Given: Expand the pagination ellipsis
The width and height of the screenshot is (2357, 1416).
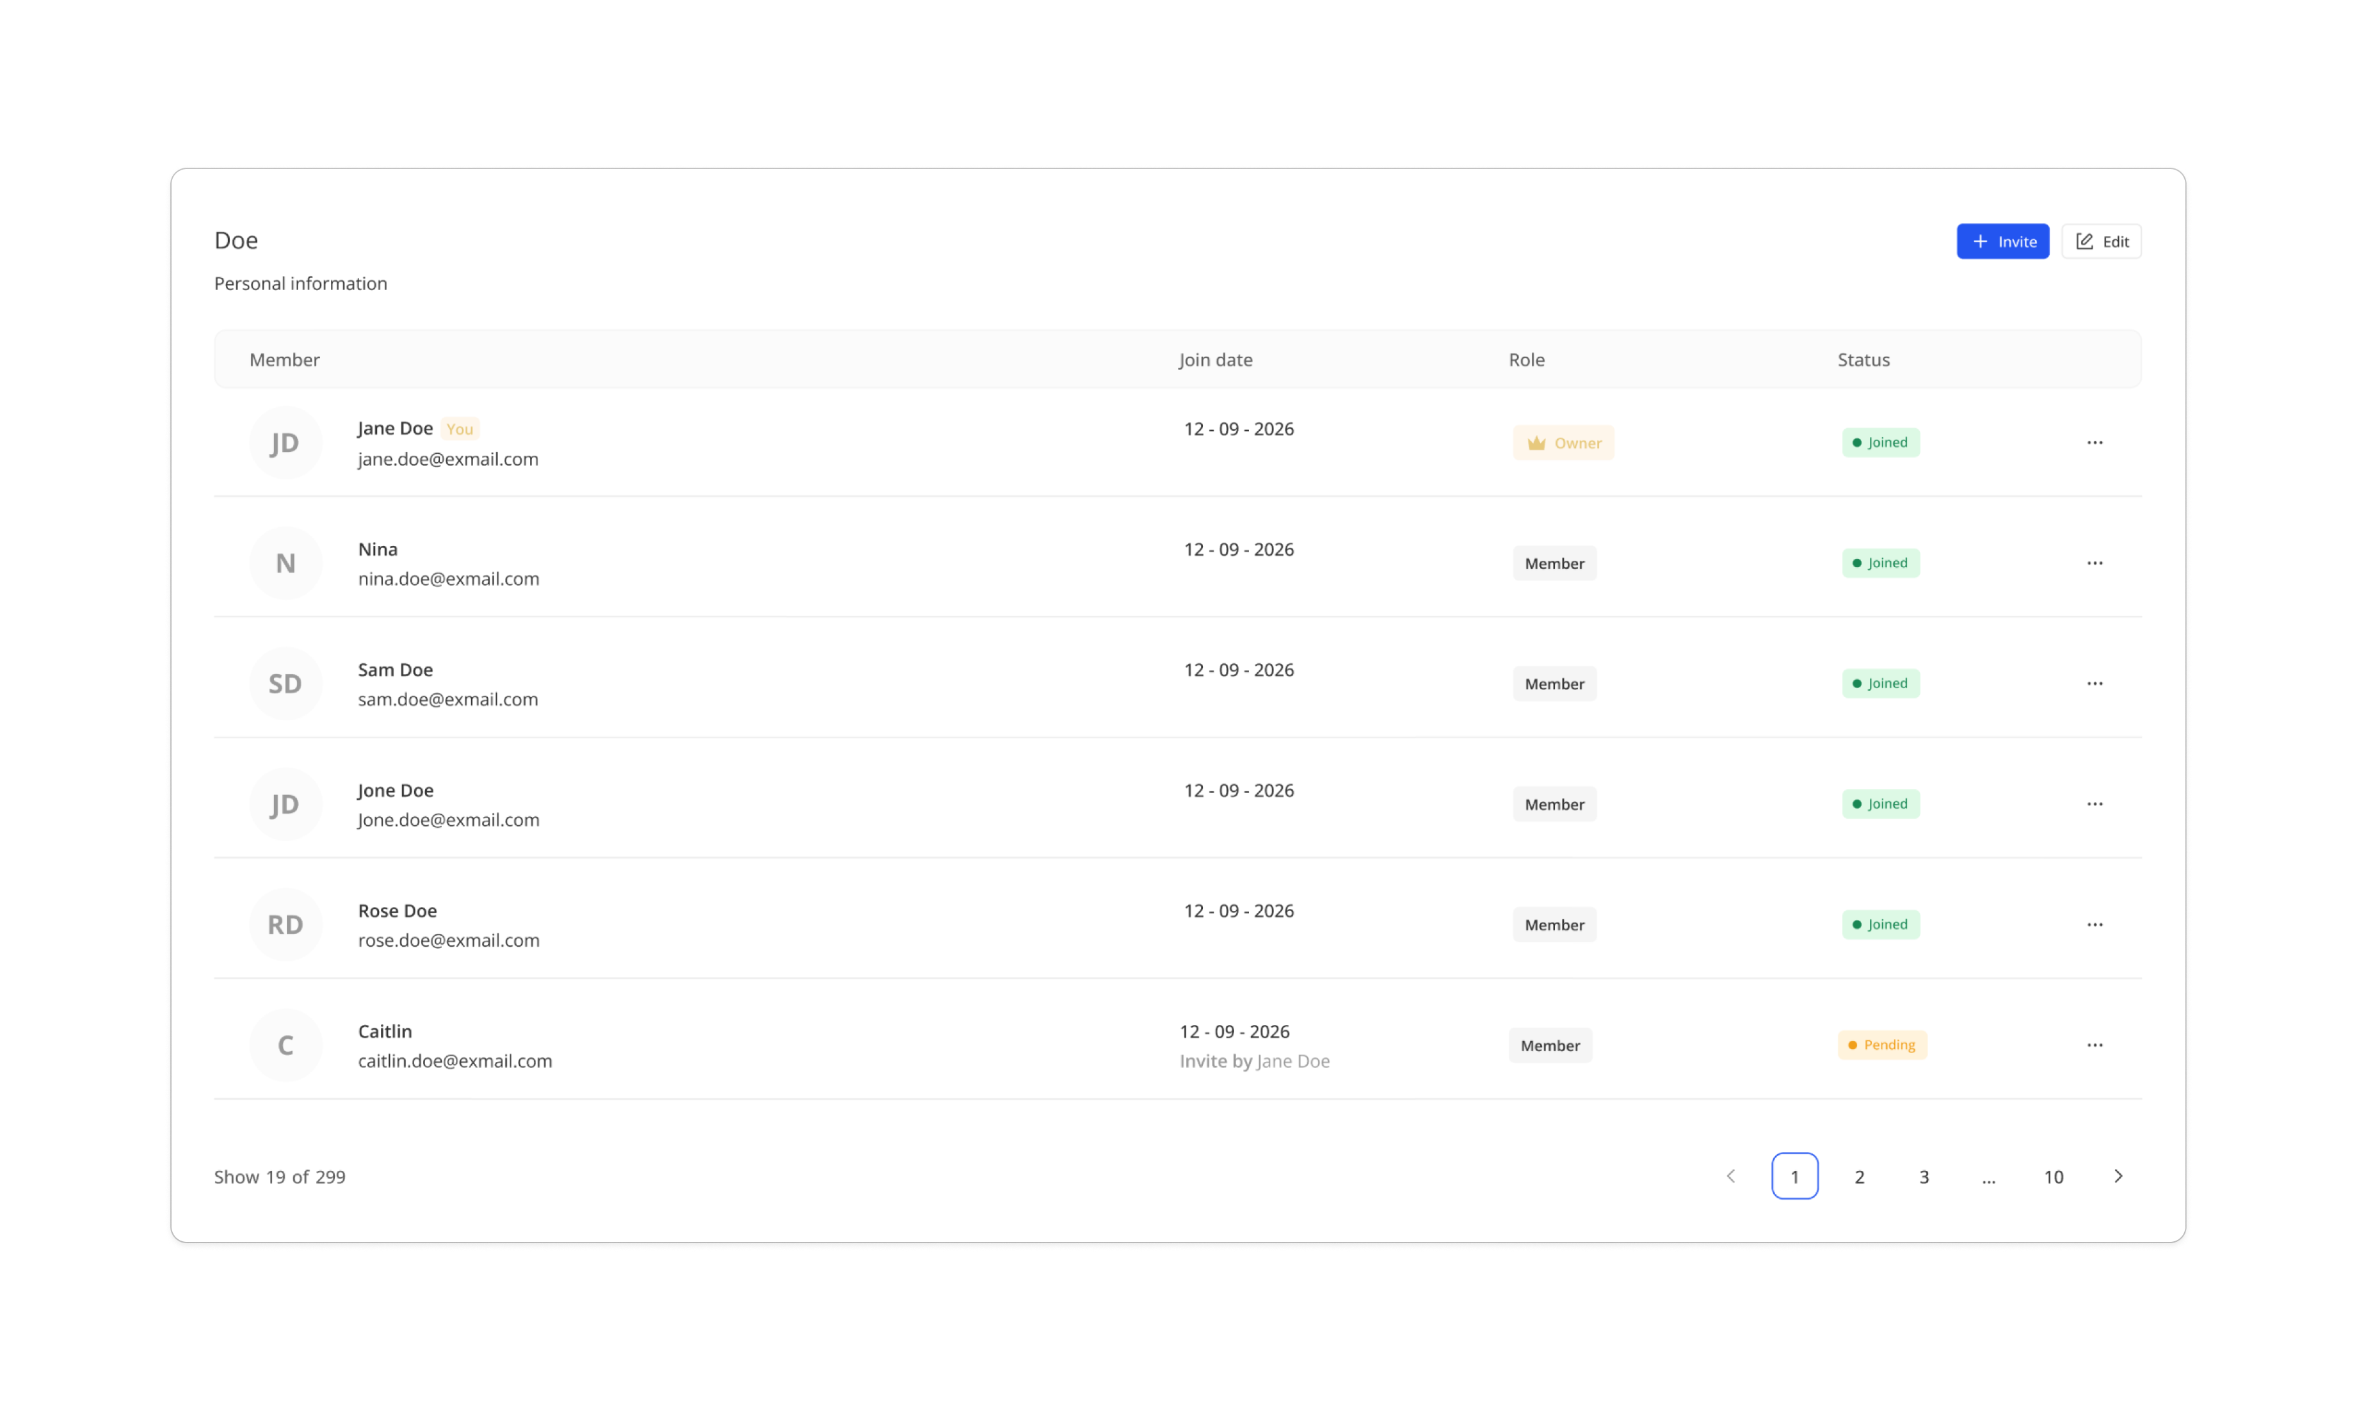Looking at the screenshot, I should [x=1988, y=1177].
